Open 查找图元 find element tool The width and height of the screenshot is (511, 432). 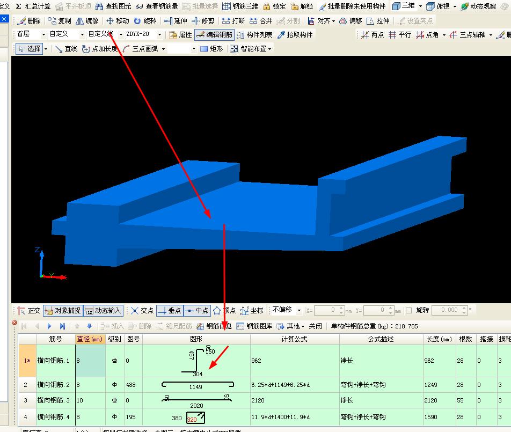[113, 6]
